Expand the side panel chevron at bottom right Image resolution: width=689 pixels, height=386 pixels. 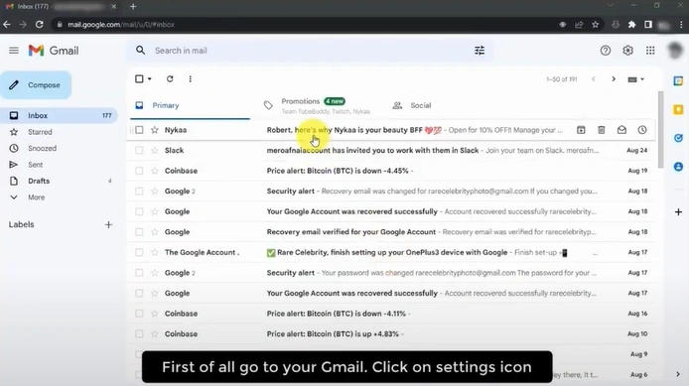pos(678,374)
